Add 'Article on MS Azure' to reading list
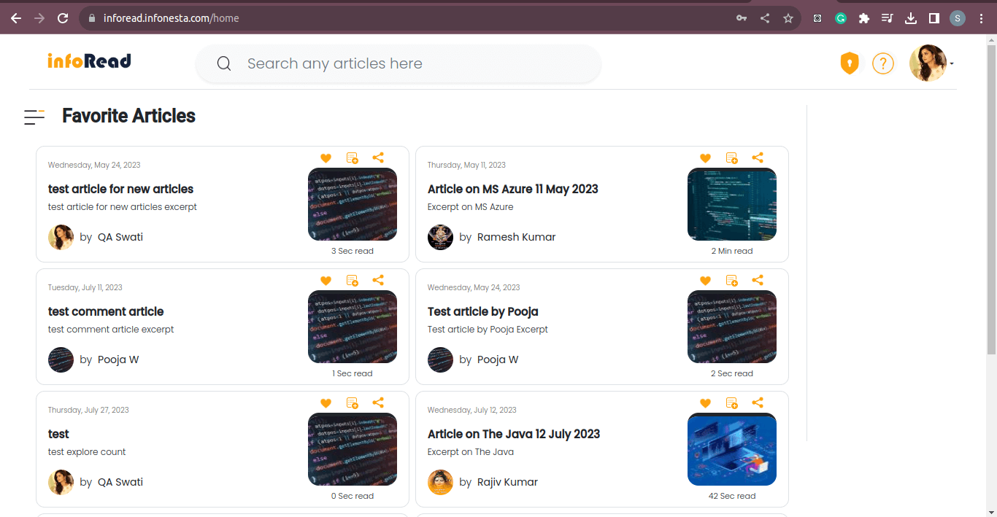 point(731,158)
